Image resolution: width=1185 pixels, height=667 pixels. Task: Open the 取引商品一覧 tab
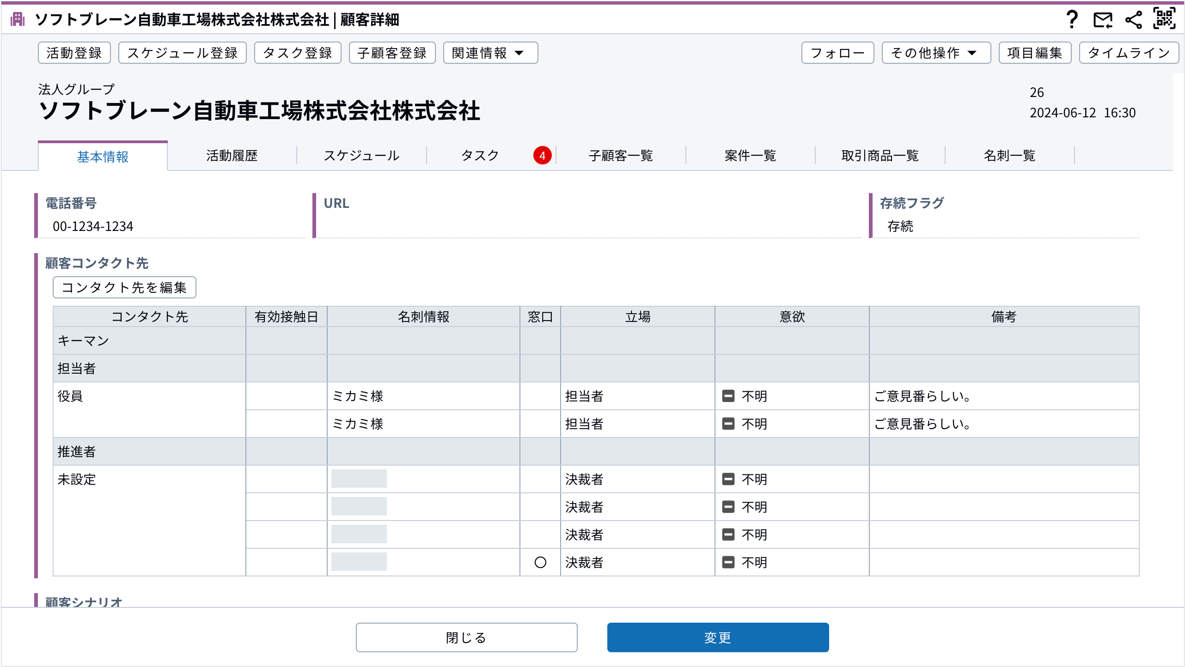coord(880,156)
